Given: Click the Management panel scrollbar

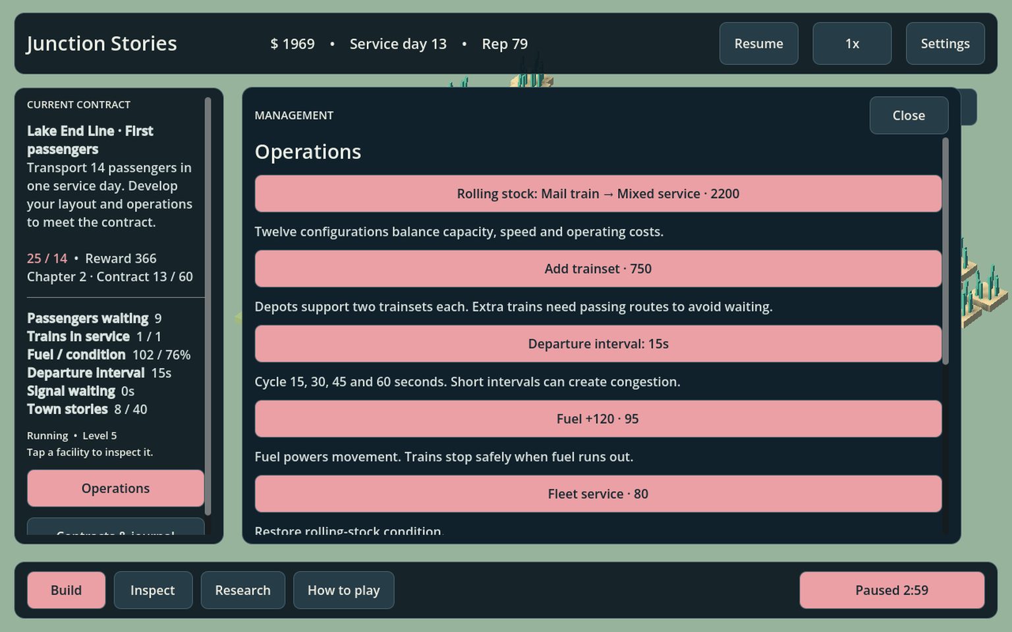Looking at the screenshot, I should (x=945, y=250).
